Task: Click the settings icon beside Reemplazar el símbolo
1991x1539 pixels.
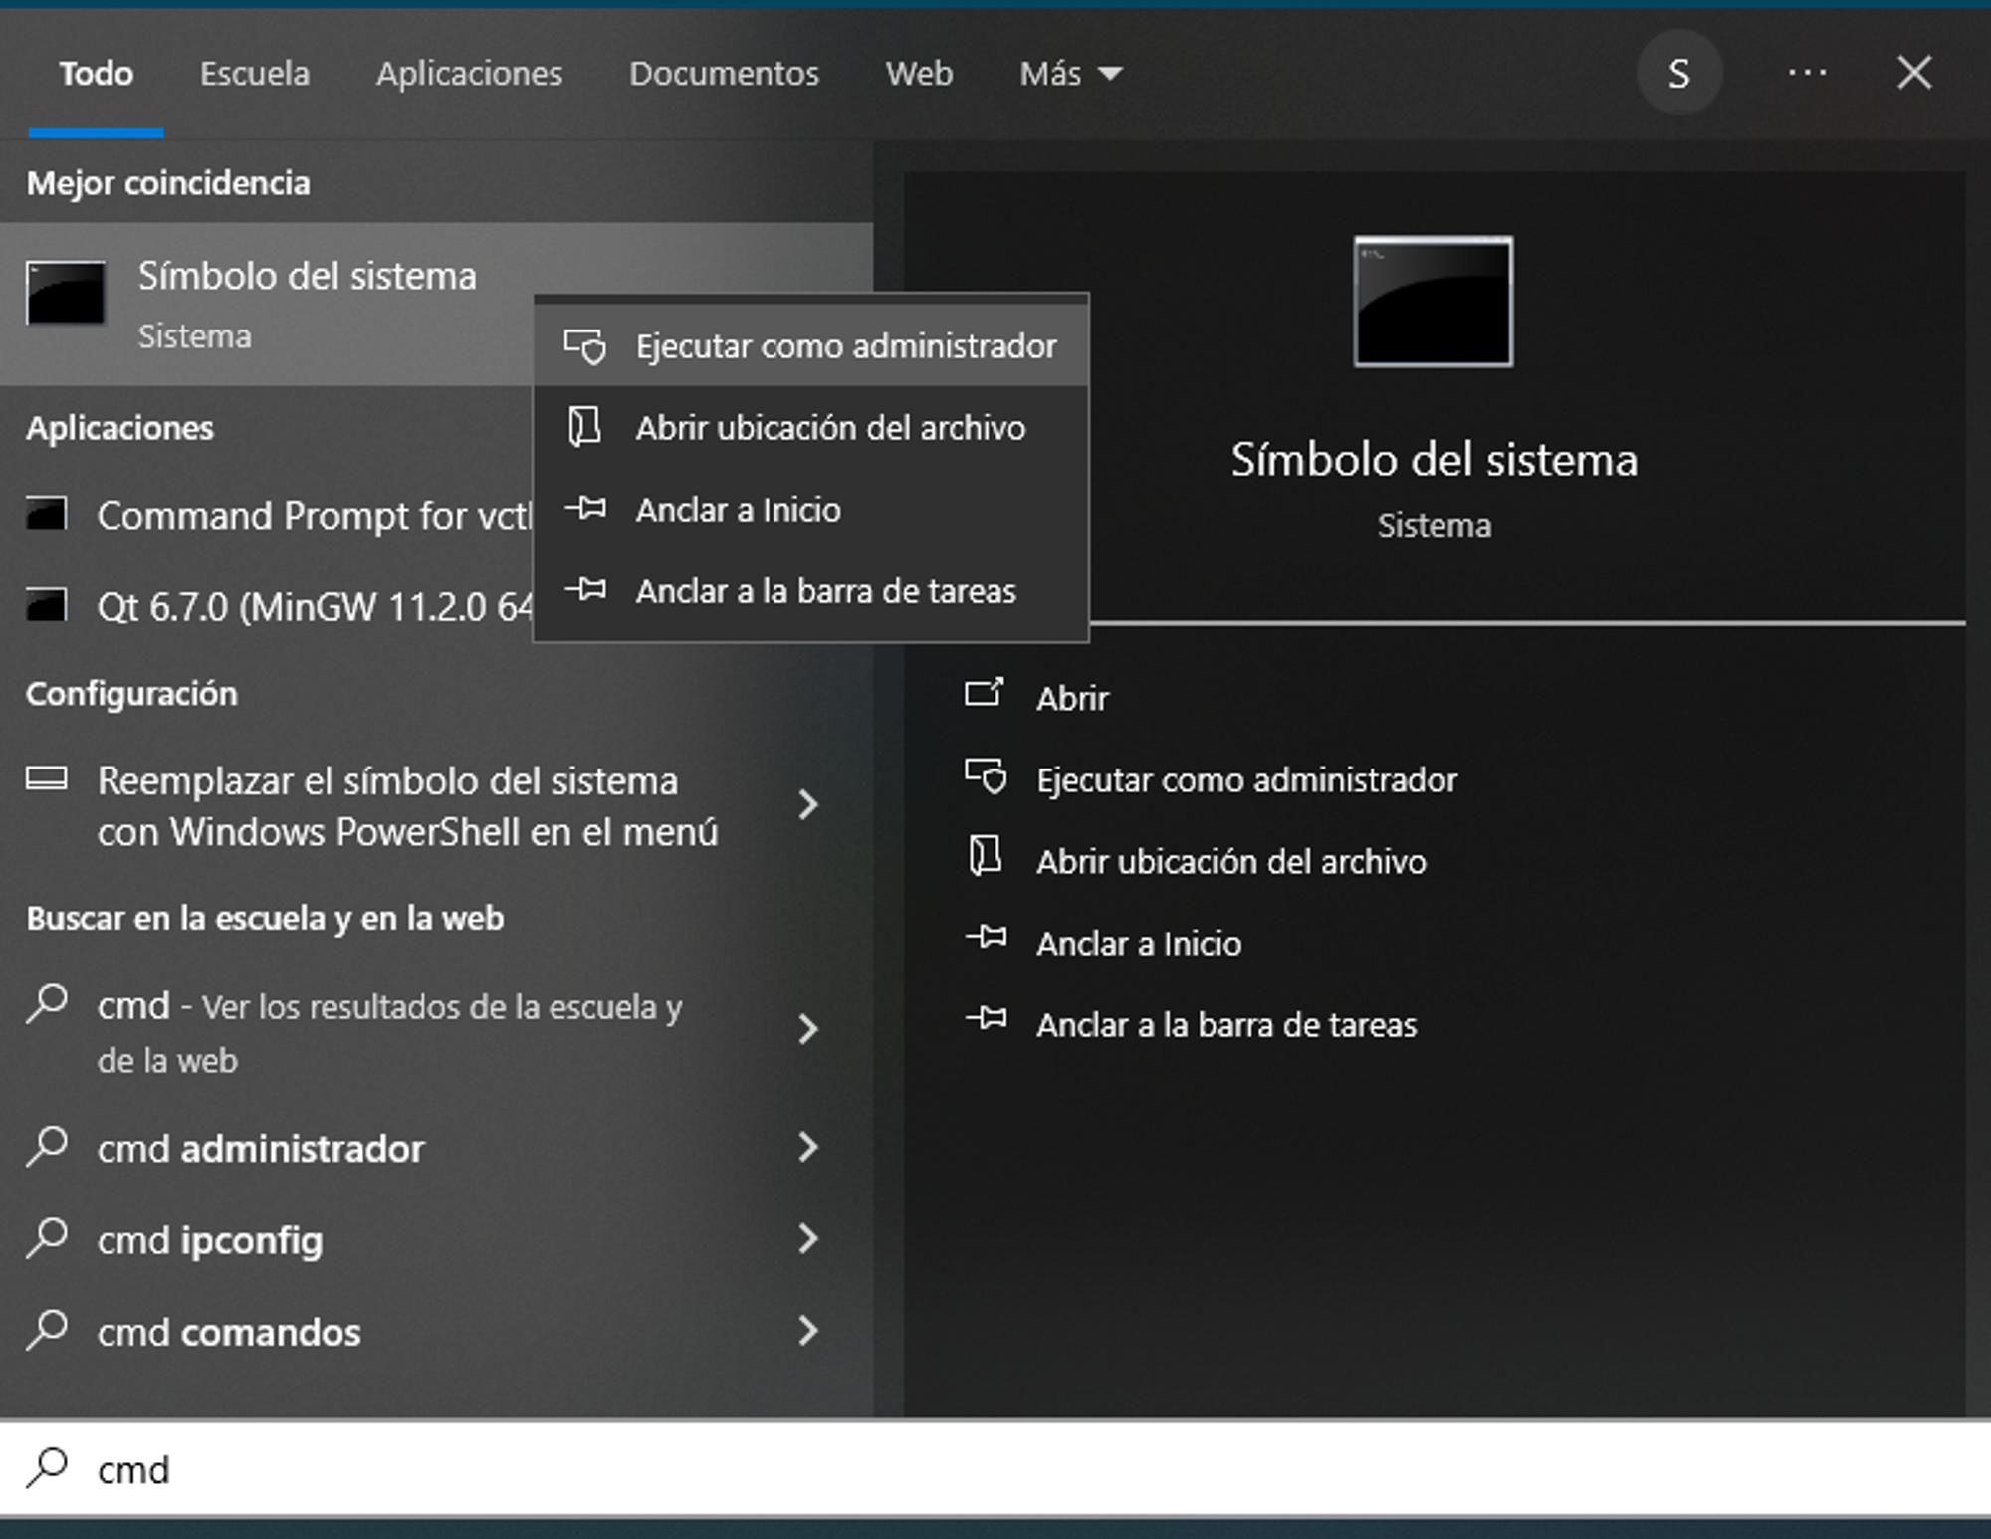Action: [46, 778]
